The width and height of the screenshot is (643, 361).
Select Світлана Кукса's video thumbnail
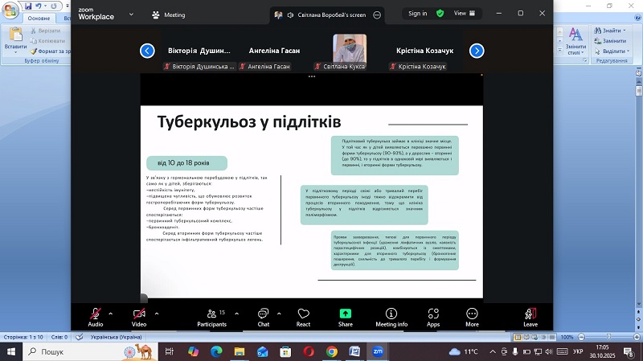click(x=350, y=48)
